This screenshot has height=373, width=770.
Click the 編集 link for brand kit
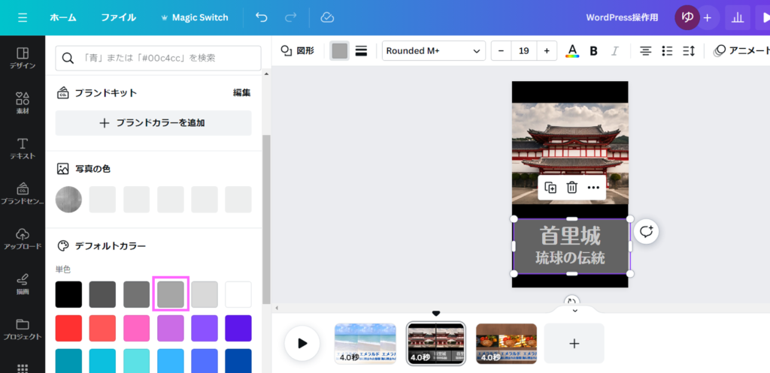tap(241, 93)
